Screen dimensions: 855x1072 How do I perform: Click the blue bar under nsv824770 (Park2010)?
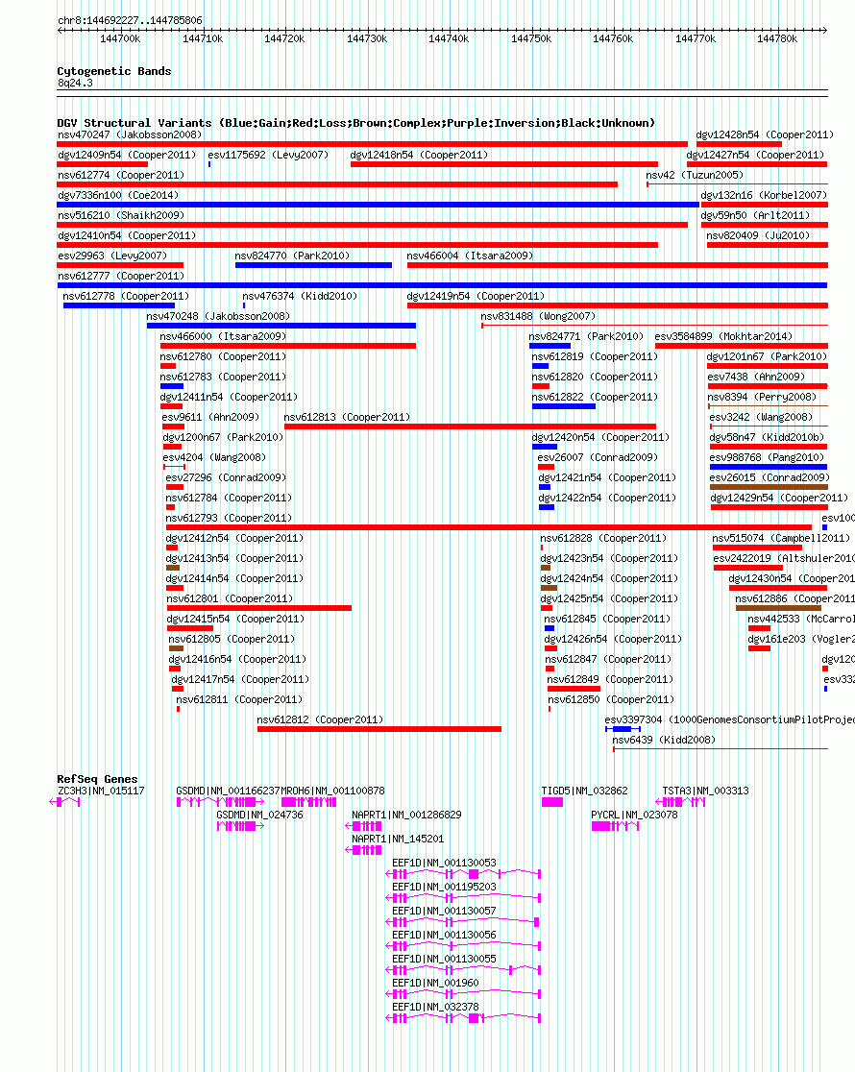[x=313, y=265]
